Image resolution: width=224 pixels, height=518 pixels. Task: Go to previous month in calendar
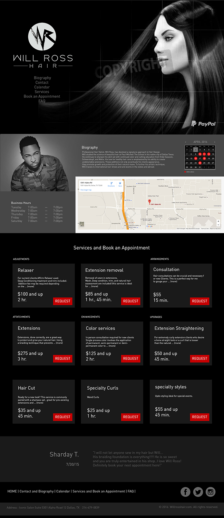pos(185,142)
